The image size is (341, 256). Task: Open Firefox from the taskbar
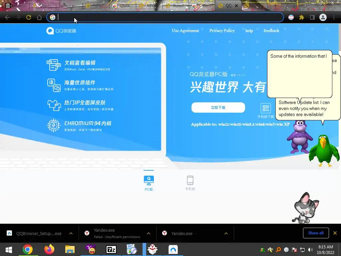tap(49, 249)
